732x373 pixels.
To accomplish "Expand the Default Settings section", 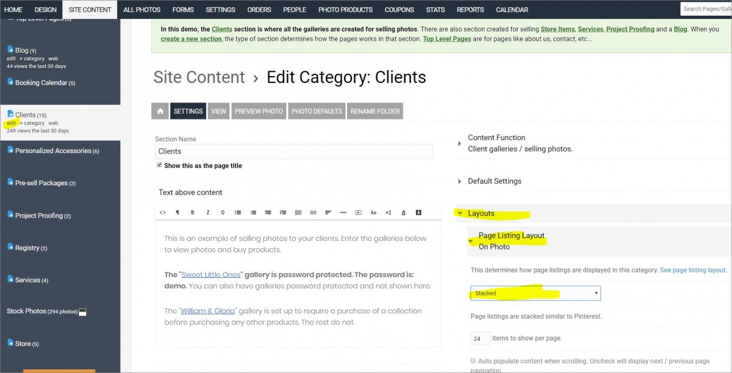I will click(459, 182).
